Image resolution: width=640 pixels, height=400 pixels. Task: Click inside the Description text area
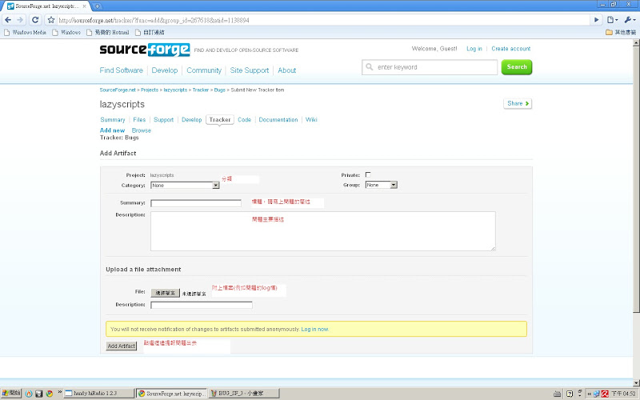[323, 231]
